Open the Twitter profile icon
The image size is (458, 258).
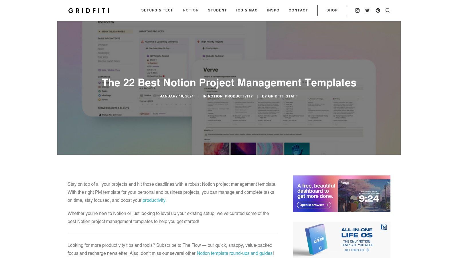368,10
